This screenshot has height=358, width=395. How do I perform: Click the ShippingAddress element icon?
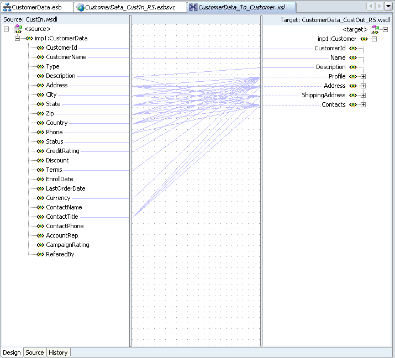click(353, 96)
